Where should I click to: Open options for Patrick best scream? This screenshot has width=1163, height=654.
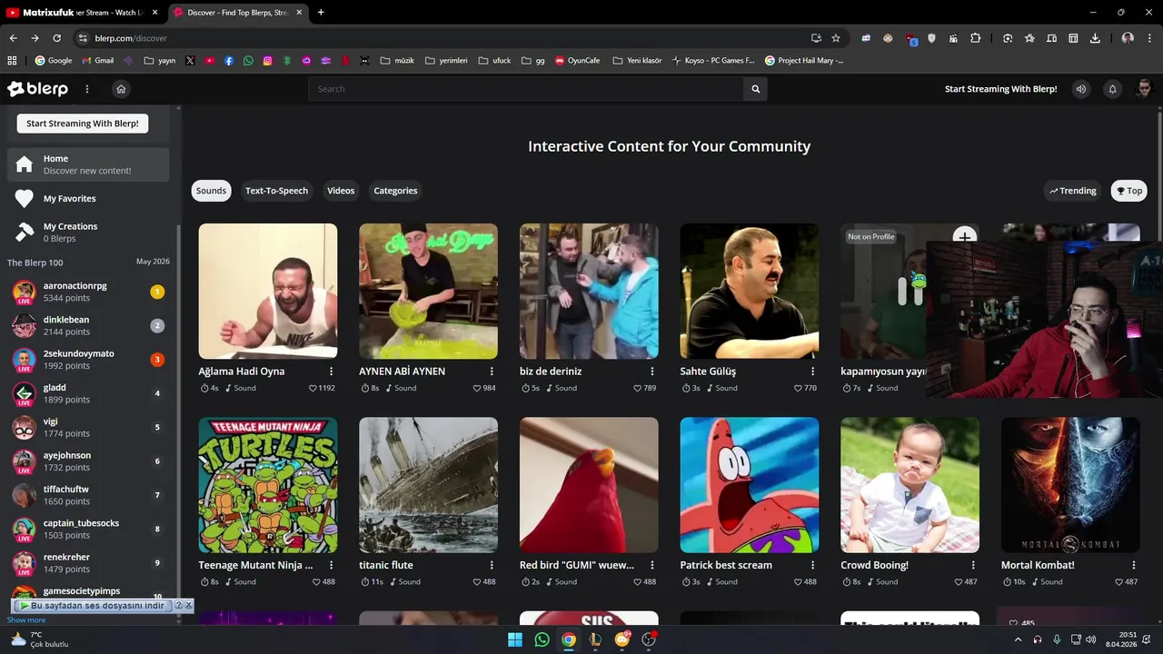[x=812, y=565]
